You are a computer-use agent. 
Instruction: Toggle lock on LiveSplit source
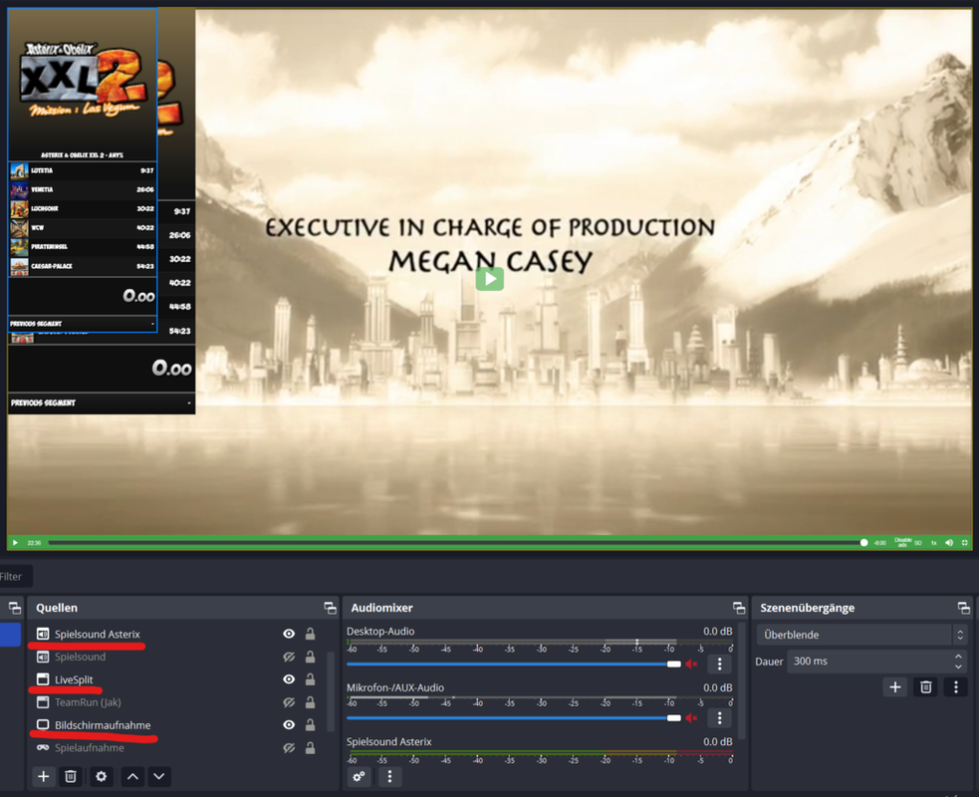pos(310,679)
